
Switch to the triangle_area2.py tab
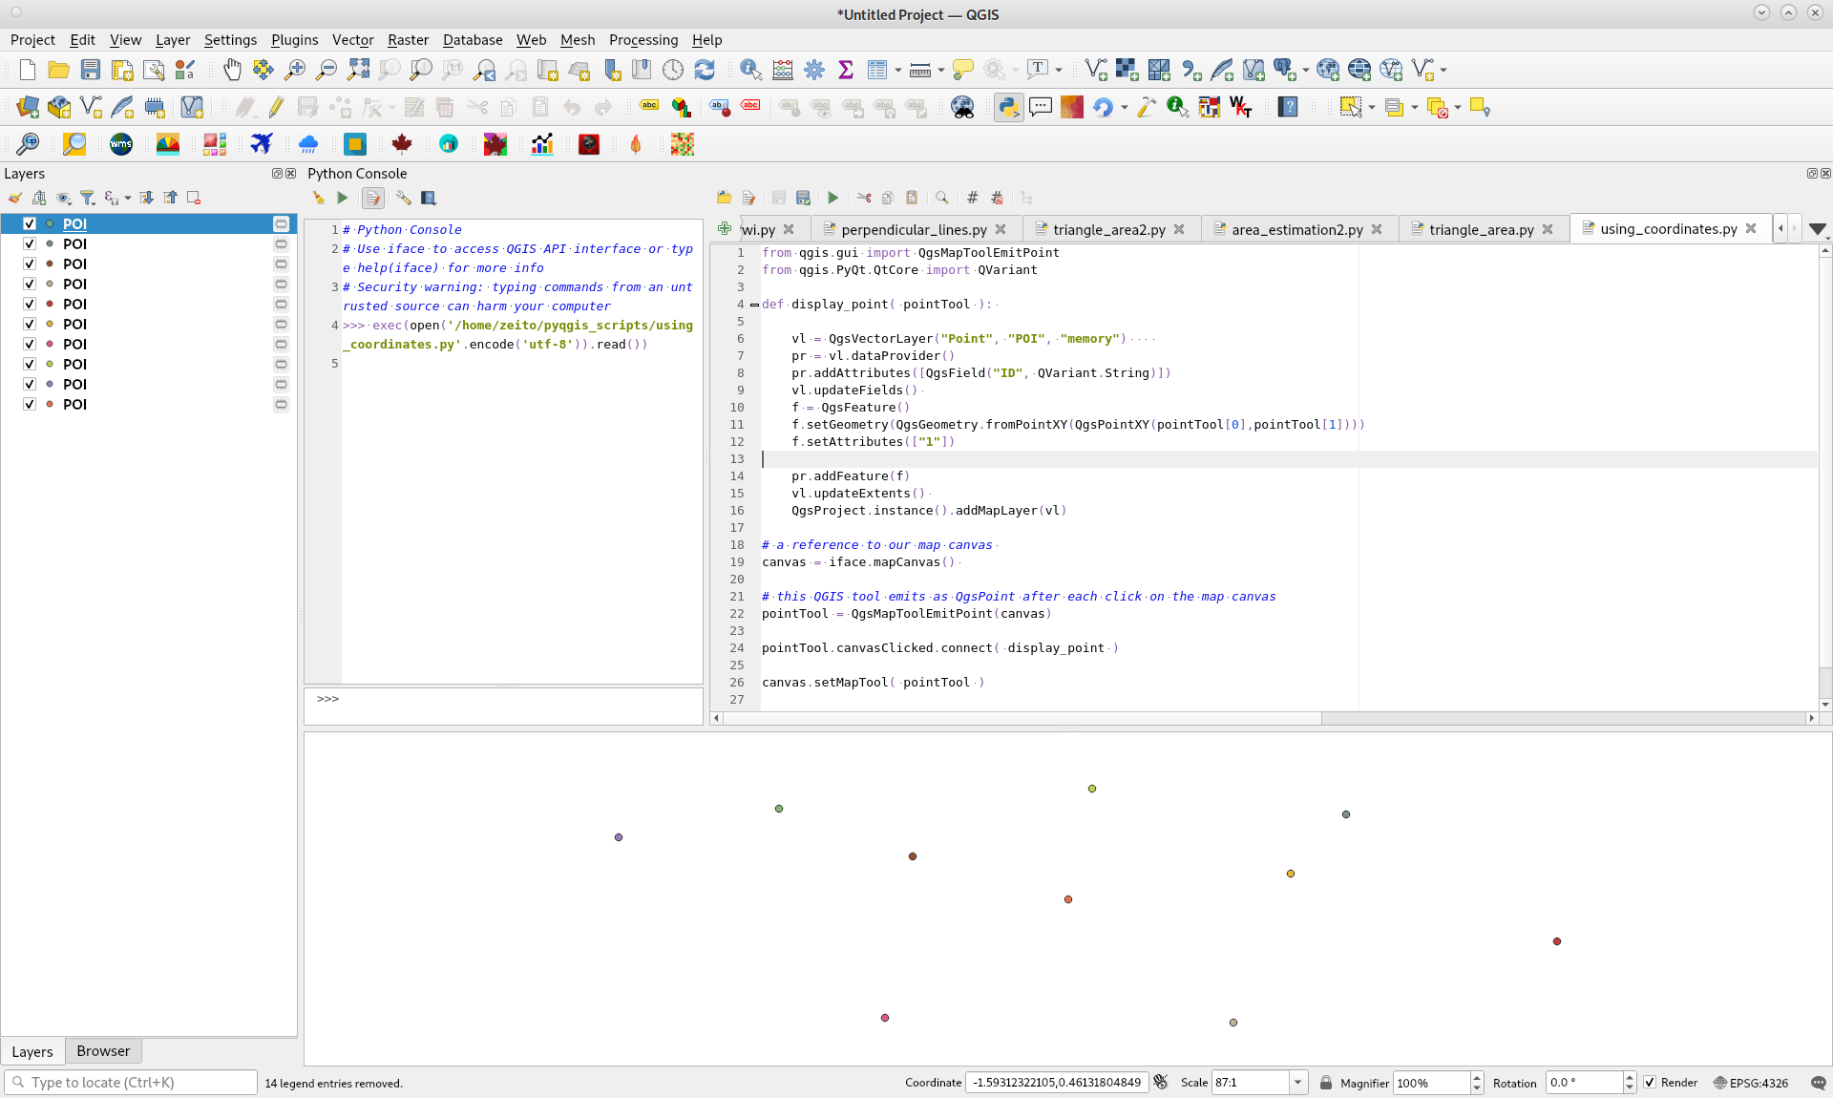1109,229
